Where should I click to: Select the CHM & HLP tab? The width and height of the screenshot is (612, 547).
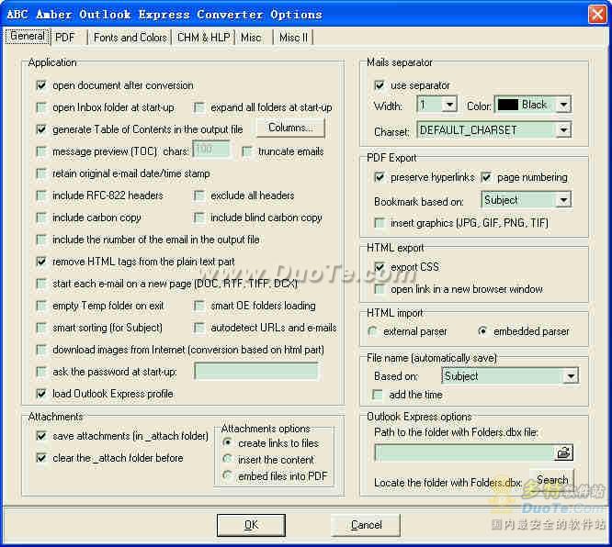(203, 38)
